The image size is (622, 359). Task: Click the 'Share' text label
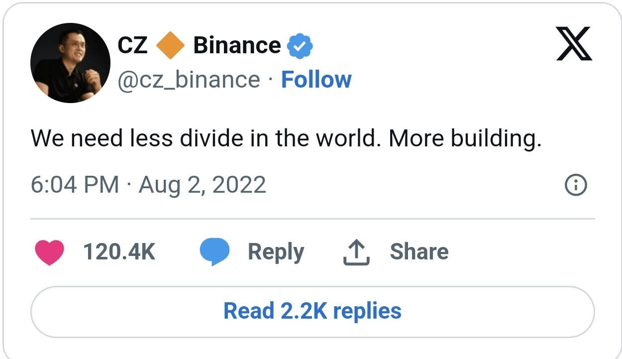click(419, 251)
